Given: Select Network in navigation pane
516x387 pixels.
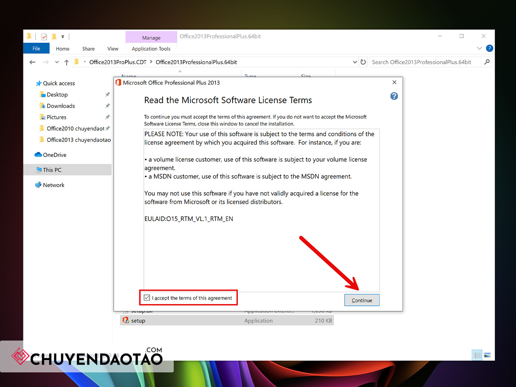Looking at the screenshot, I should point(49,185).
